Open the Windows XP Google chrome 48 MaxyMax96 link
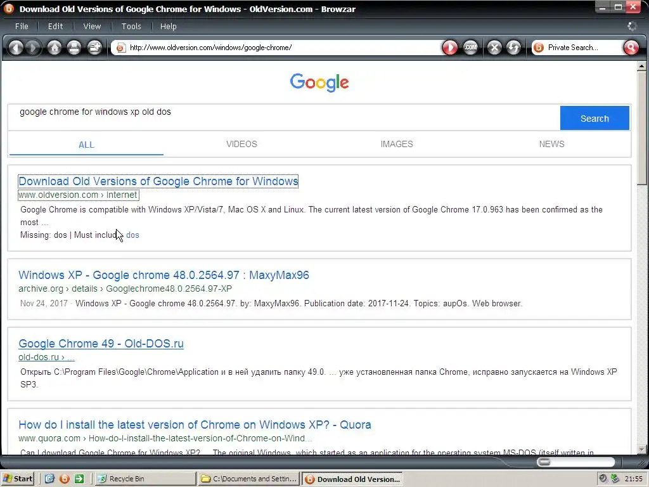Viewport: 649px width, 487px height. [x=164, y=275]
